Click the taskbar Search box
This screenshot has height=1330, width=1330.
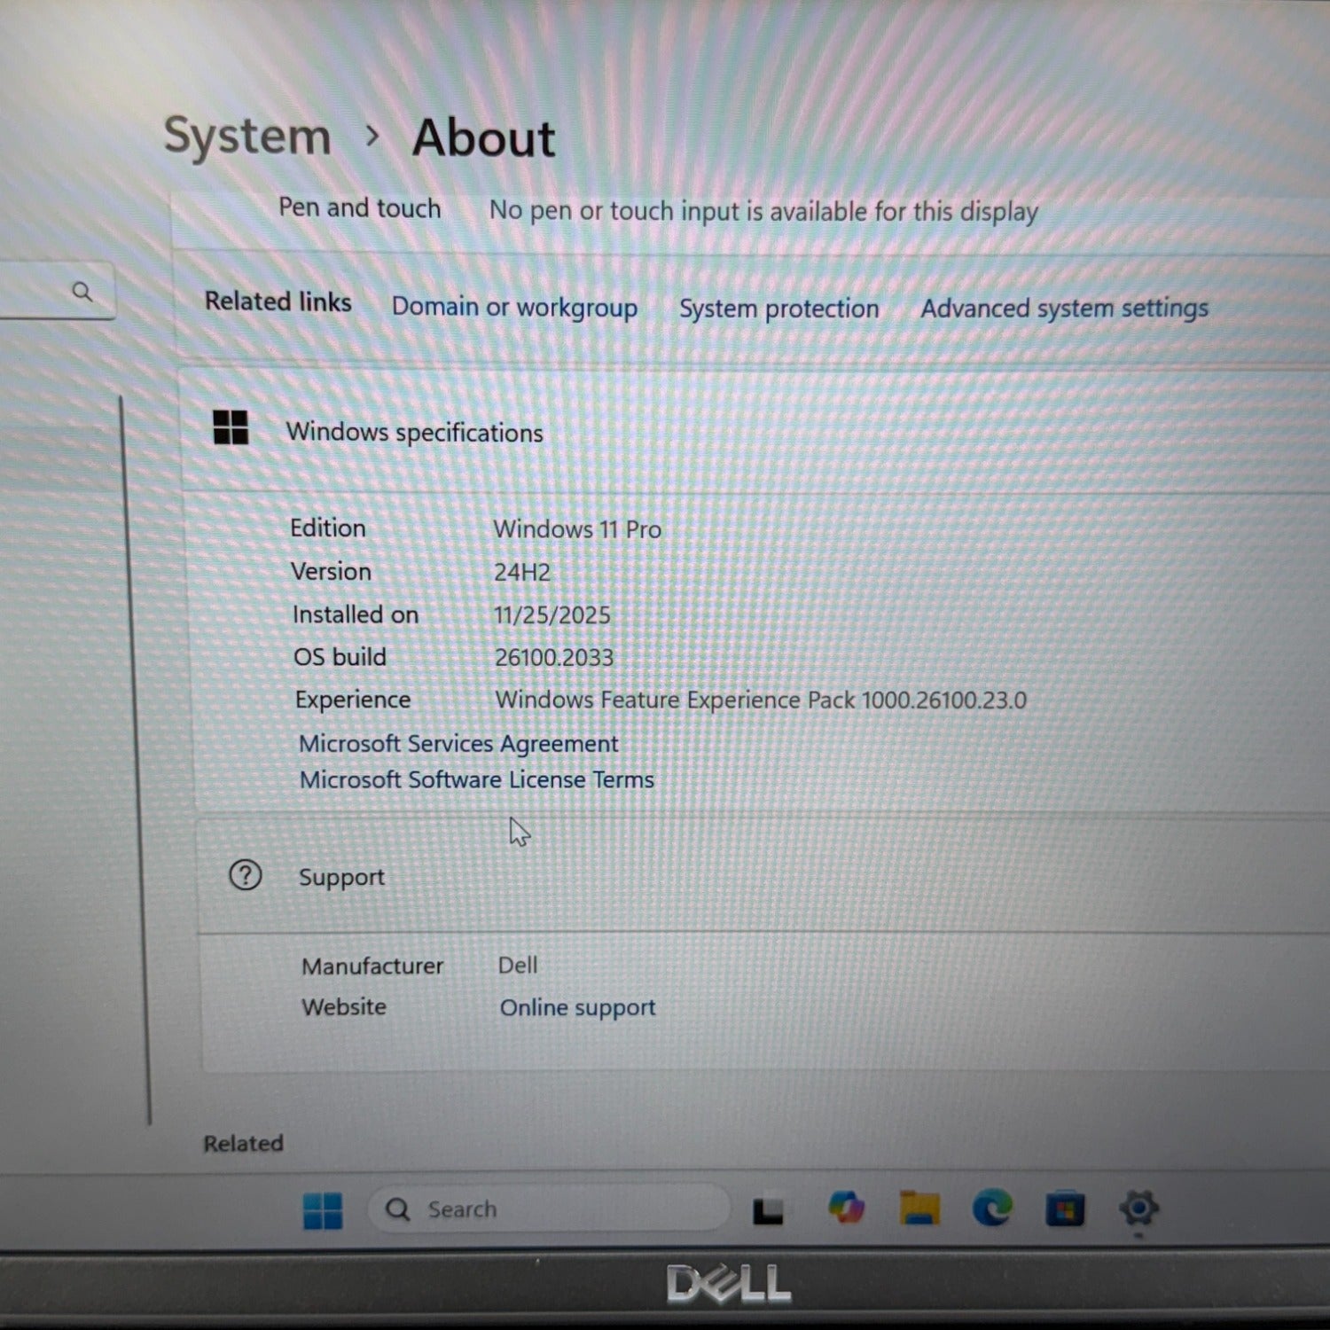point(550,1209)
